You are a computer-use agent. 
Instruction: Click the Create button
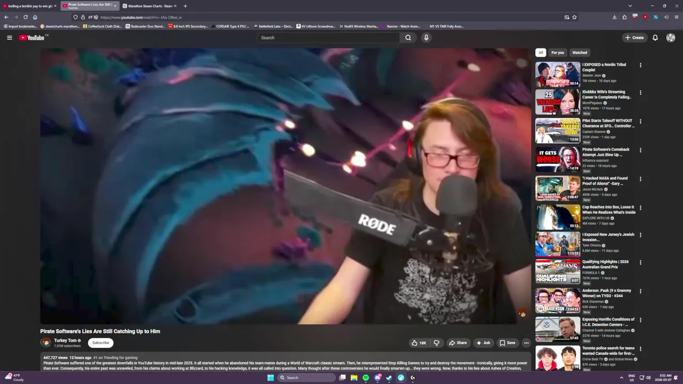(x=634, y=37)
